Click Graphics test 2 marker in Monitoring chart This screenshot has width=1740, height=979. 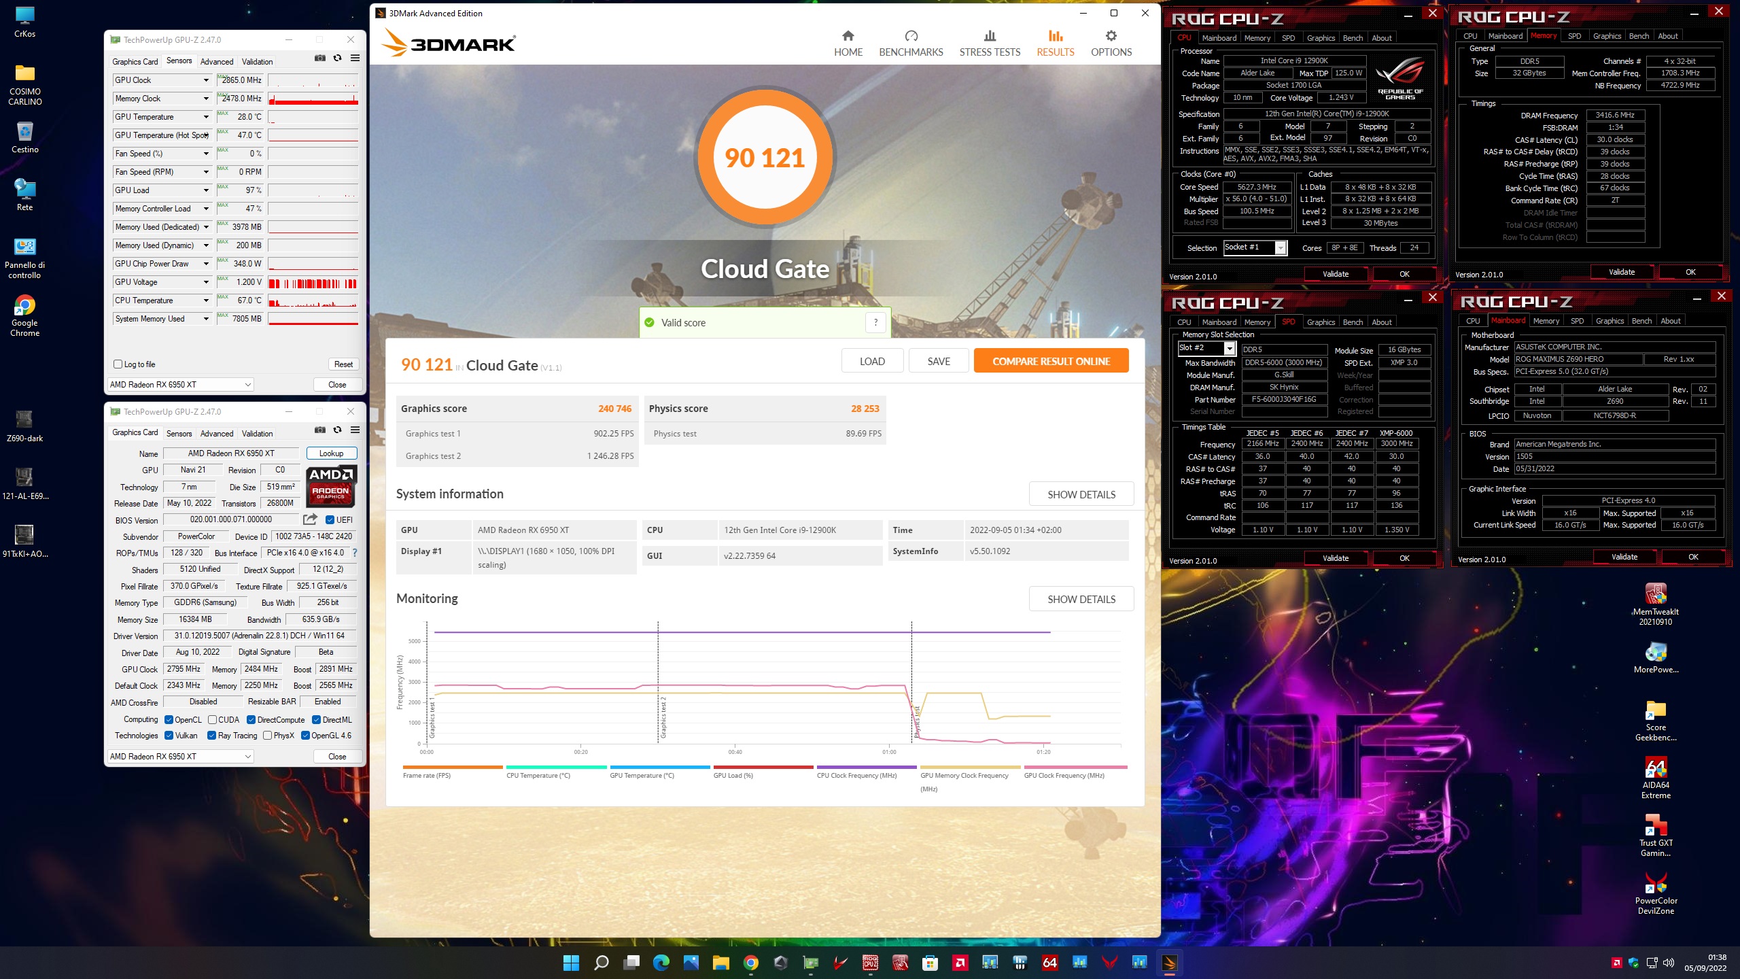(x=663, y=717)
